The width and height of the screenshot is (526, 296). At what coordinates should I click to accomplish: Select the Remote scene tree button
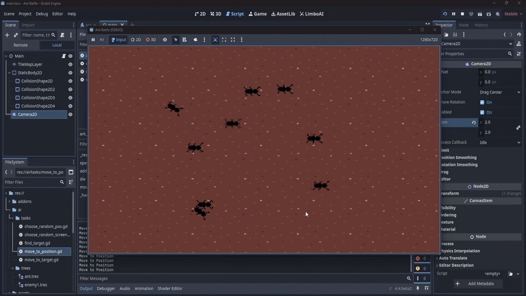tap(21, 45)
